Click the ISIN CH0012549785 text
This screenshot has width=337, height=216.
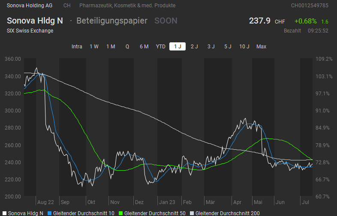point(310,6)
